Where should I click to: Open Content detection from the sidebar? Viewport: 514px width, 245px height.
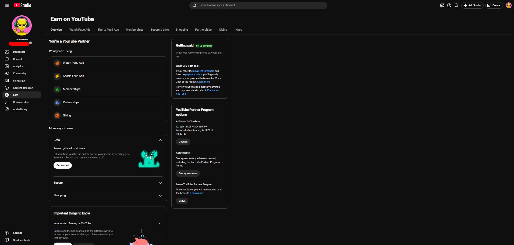[22, 88]
